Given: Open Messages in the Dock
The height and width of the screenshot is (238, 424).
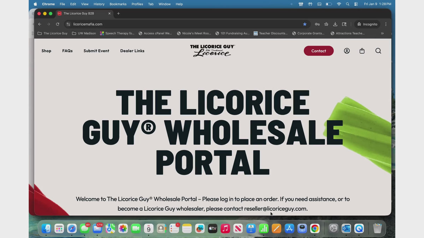Looking at the screenshot, I should click(x=84, y=228).
